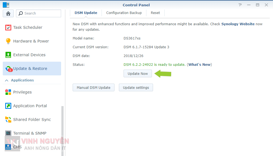The width and height of the screenshot is (273, 156).
Task: Click the Hardware & Power lightbulb icon
Action: [x=8, y=41]
